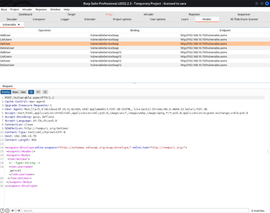Click the help question mark icon
This screenshot has width=270, height=213.
point(2,211)
